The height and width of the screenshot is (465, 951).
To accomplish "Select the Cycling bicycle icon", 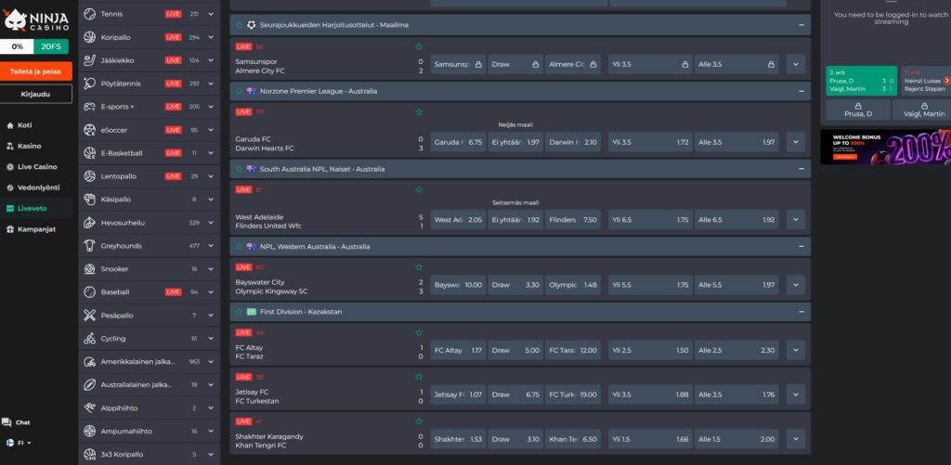I will (x=90, y=338).
